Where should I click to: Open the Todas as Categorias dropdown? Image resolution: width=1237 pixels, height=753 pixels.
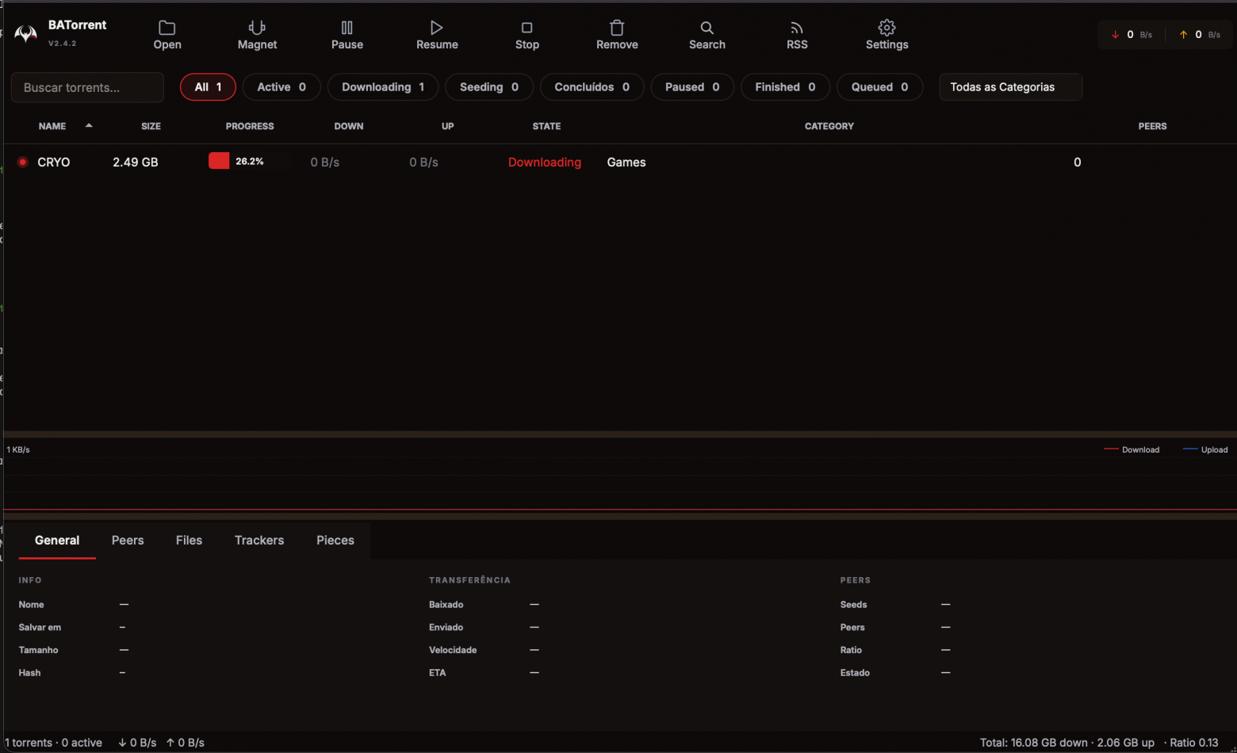coord(1010,87)
